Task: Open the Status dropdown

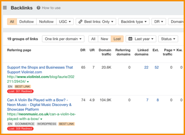Action: pyautogui.click(x=168, y=39)
